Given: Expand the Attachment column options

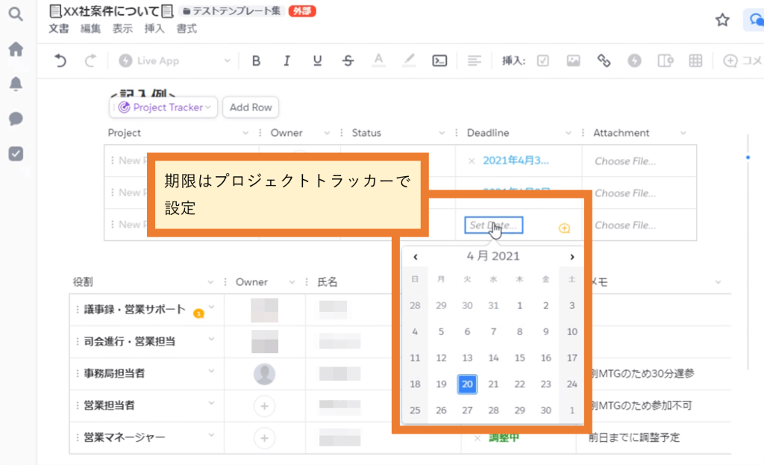Looking at the screenshot, I should 683,133.
